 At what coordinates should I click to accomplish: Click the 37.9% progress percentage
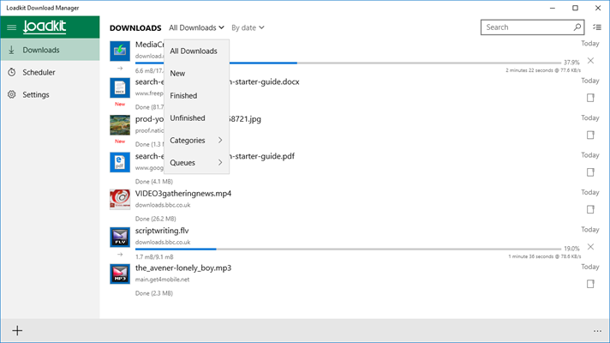pyautogui.click(x=571, y=63)
